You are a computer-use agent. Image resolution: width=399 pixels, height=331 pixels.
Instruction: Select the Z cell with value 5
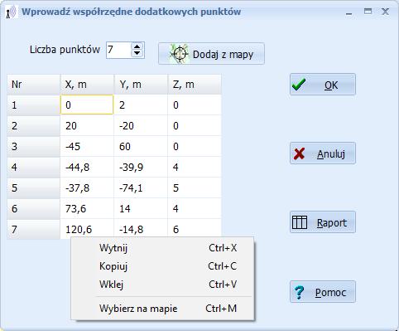[x=195, y=188]
